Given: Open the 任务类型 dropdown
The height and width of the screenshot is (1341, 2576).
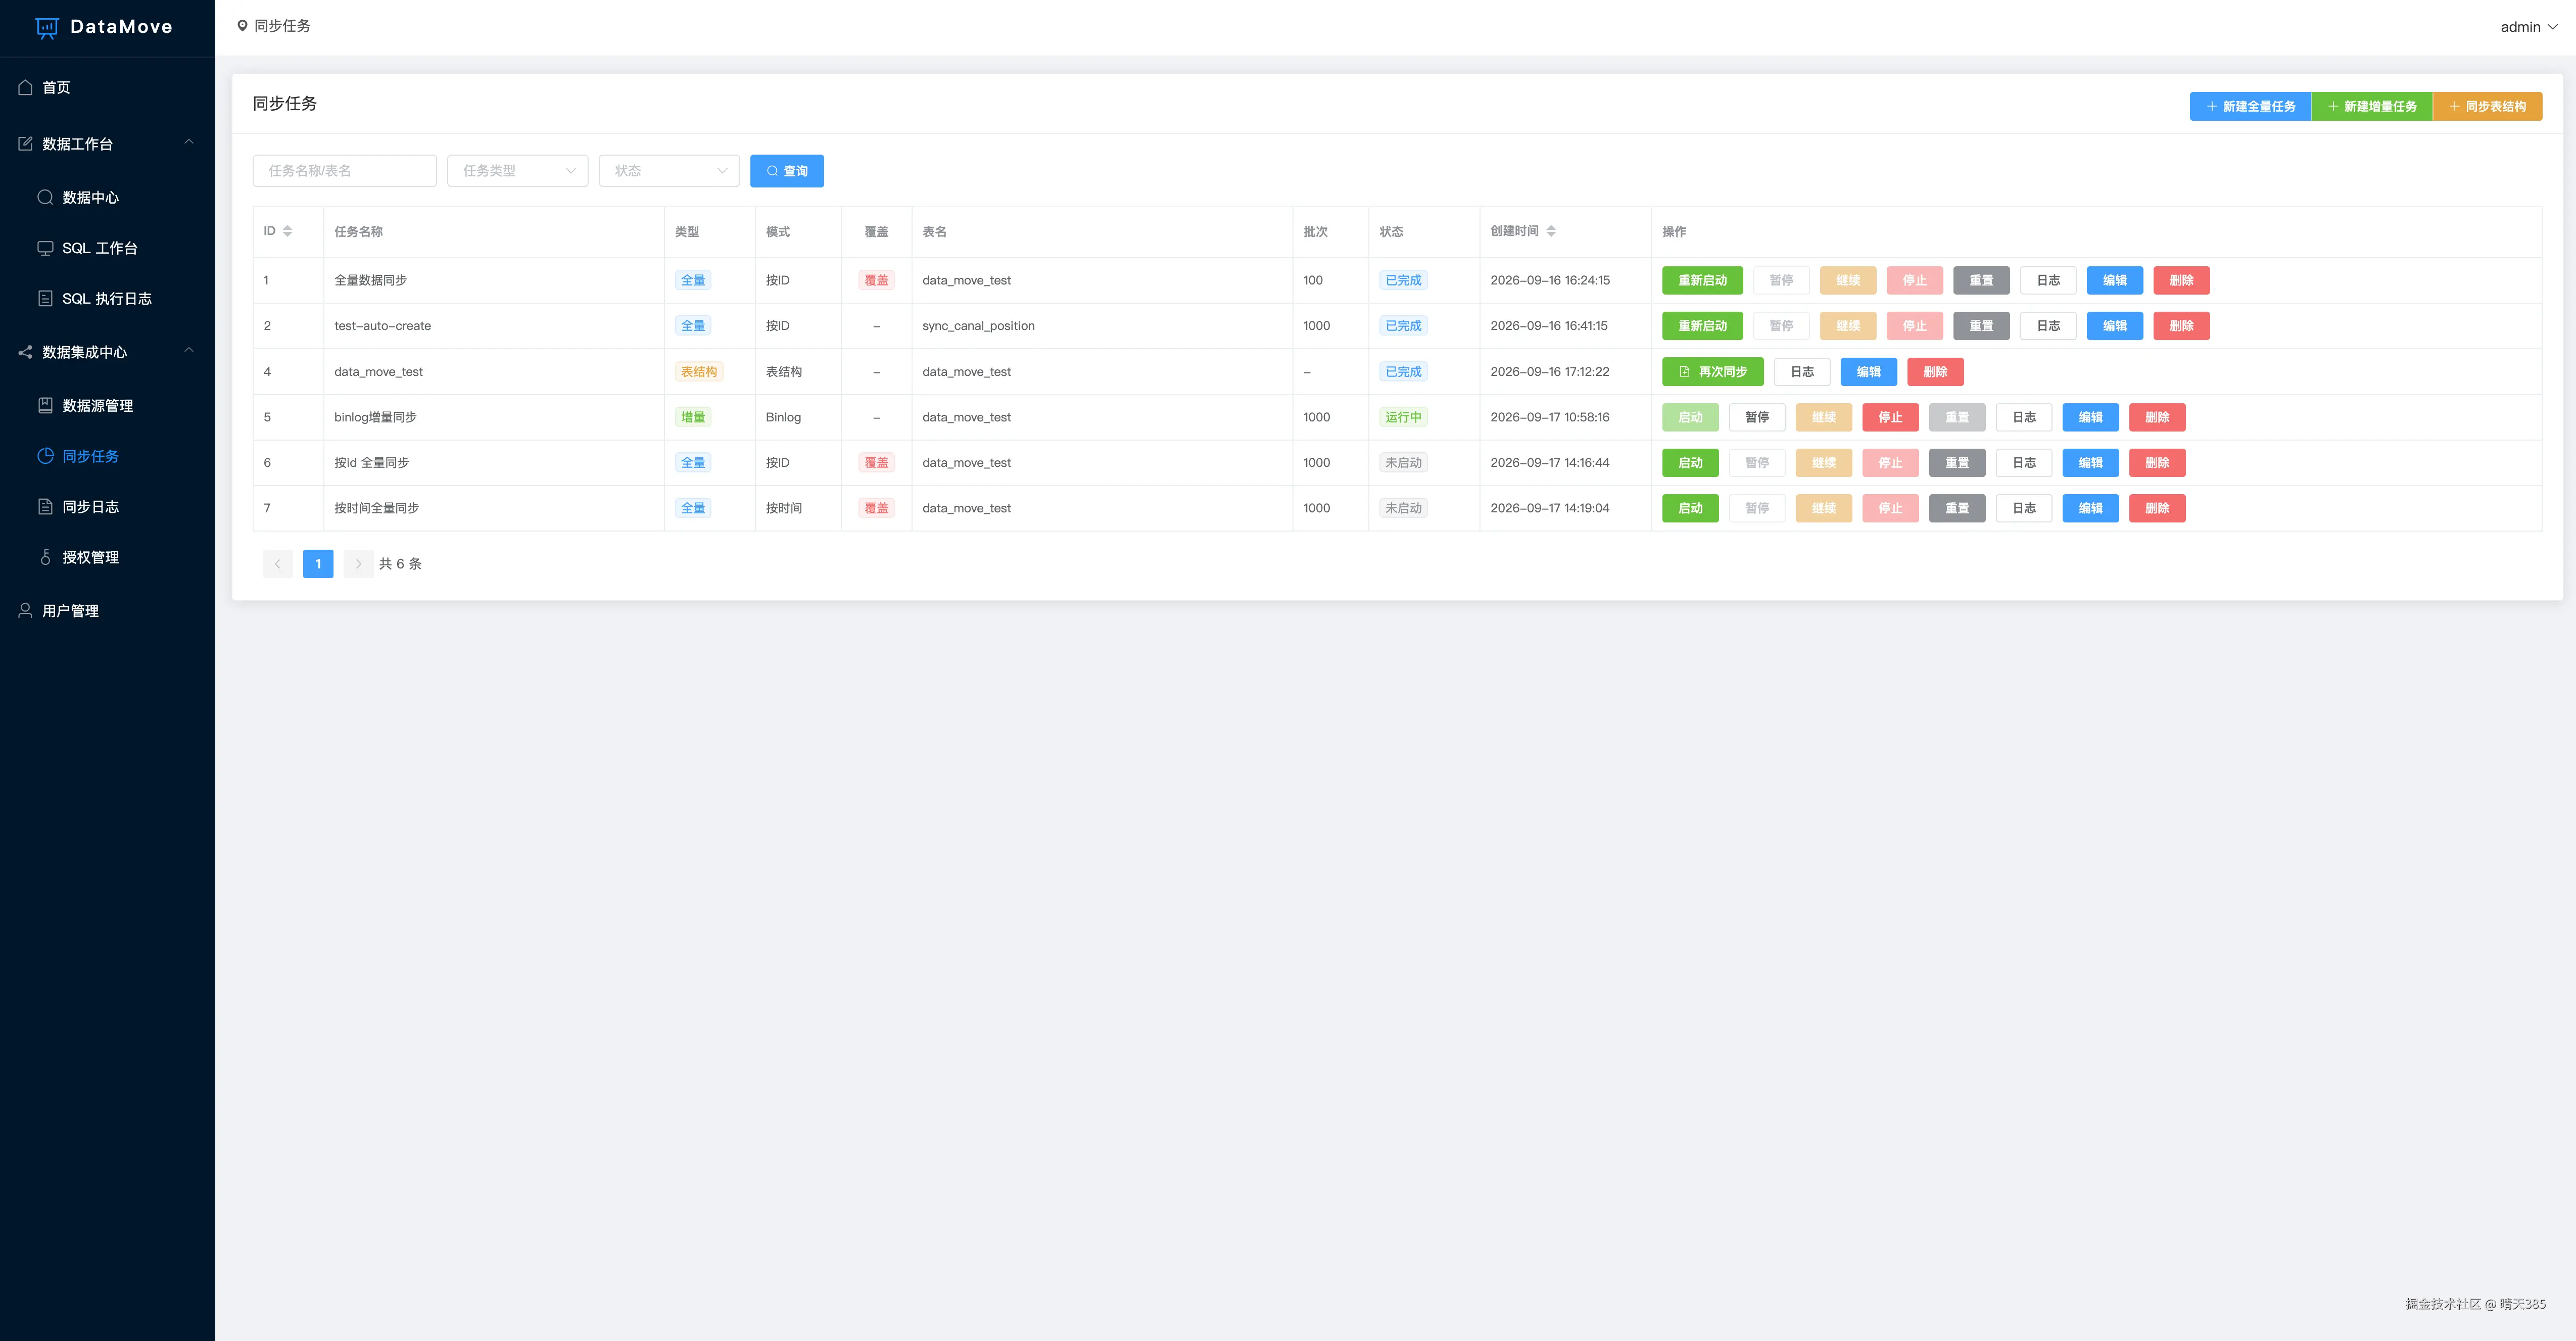Looking at the screenshot, I should [x=517, y=171].
